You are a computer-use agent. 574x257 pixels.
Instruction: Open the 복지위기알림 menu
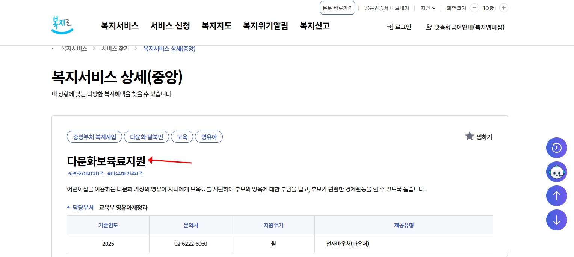tap(265, 26)
